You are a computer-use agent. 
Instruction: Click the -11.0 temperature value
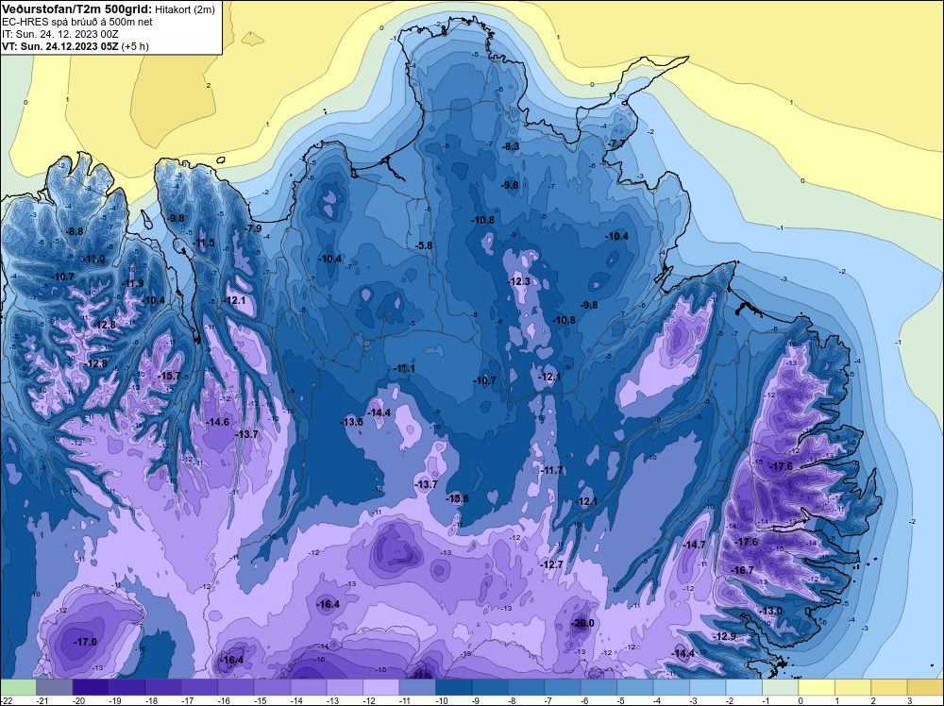point(93,259)
